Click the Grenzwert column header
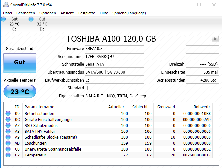The height and width of the screenshot is (168, 222). (x=165, y=107)
